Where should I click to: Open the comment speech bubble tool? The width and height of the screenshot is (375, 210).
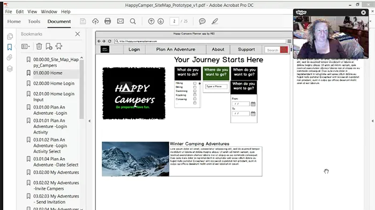pyautogui.click(x=202, y=21)
